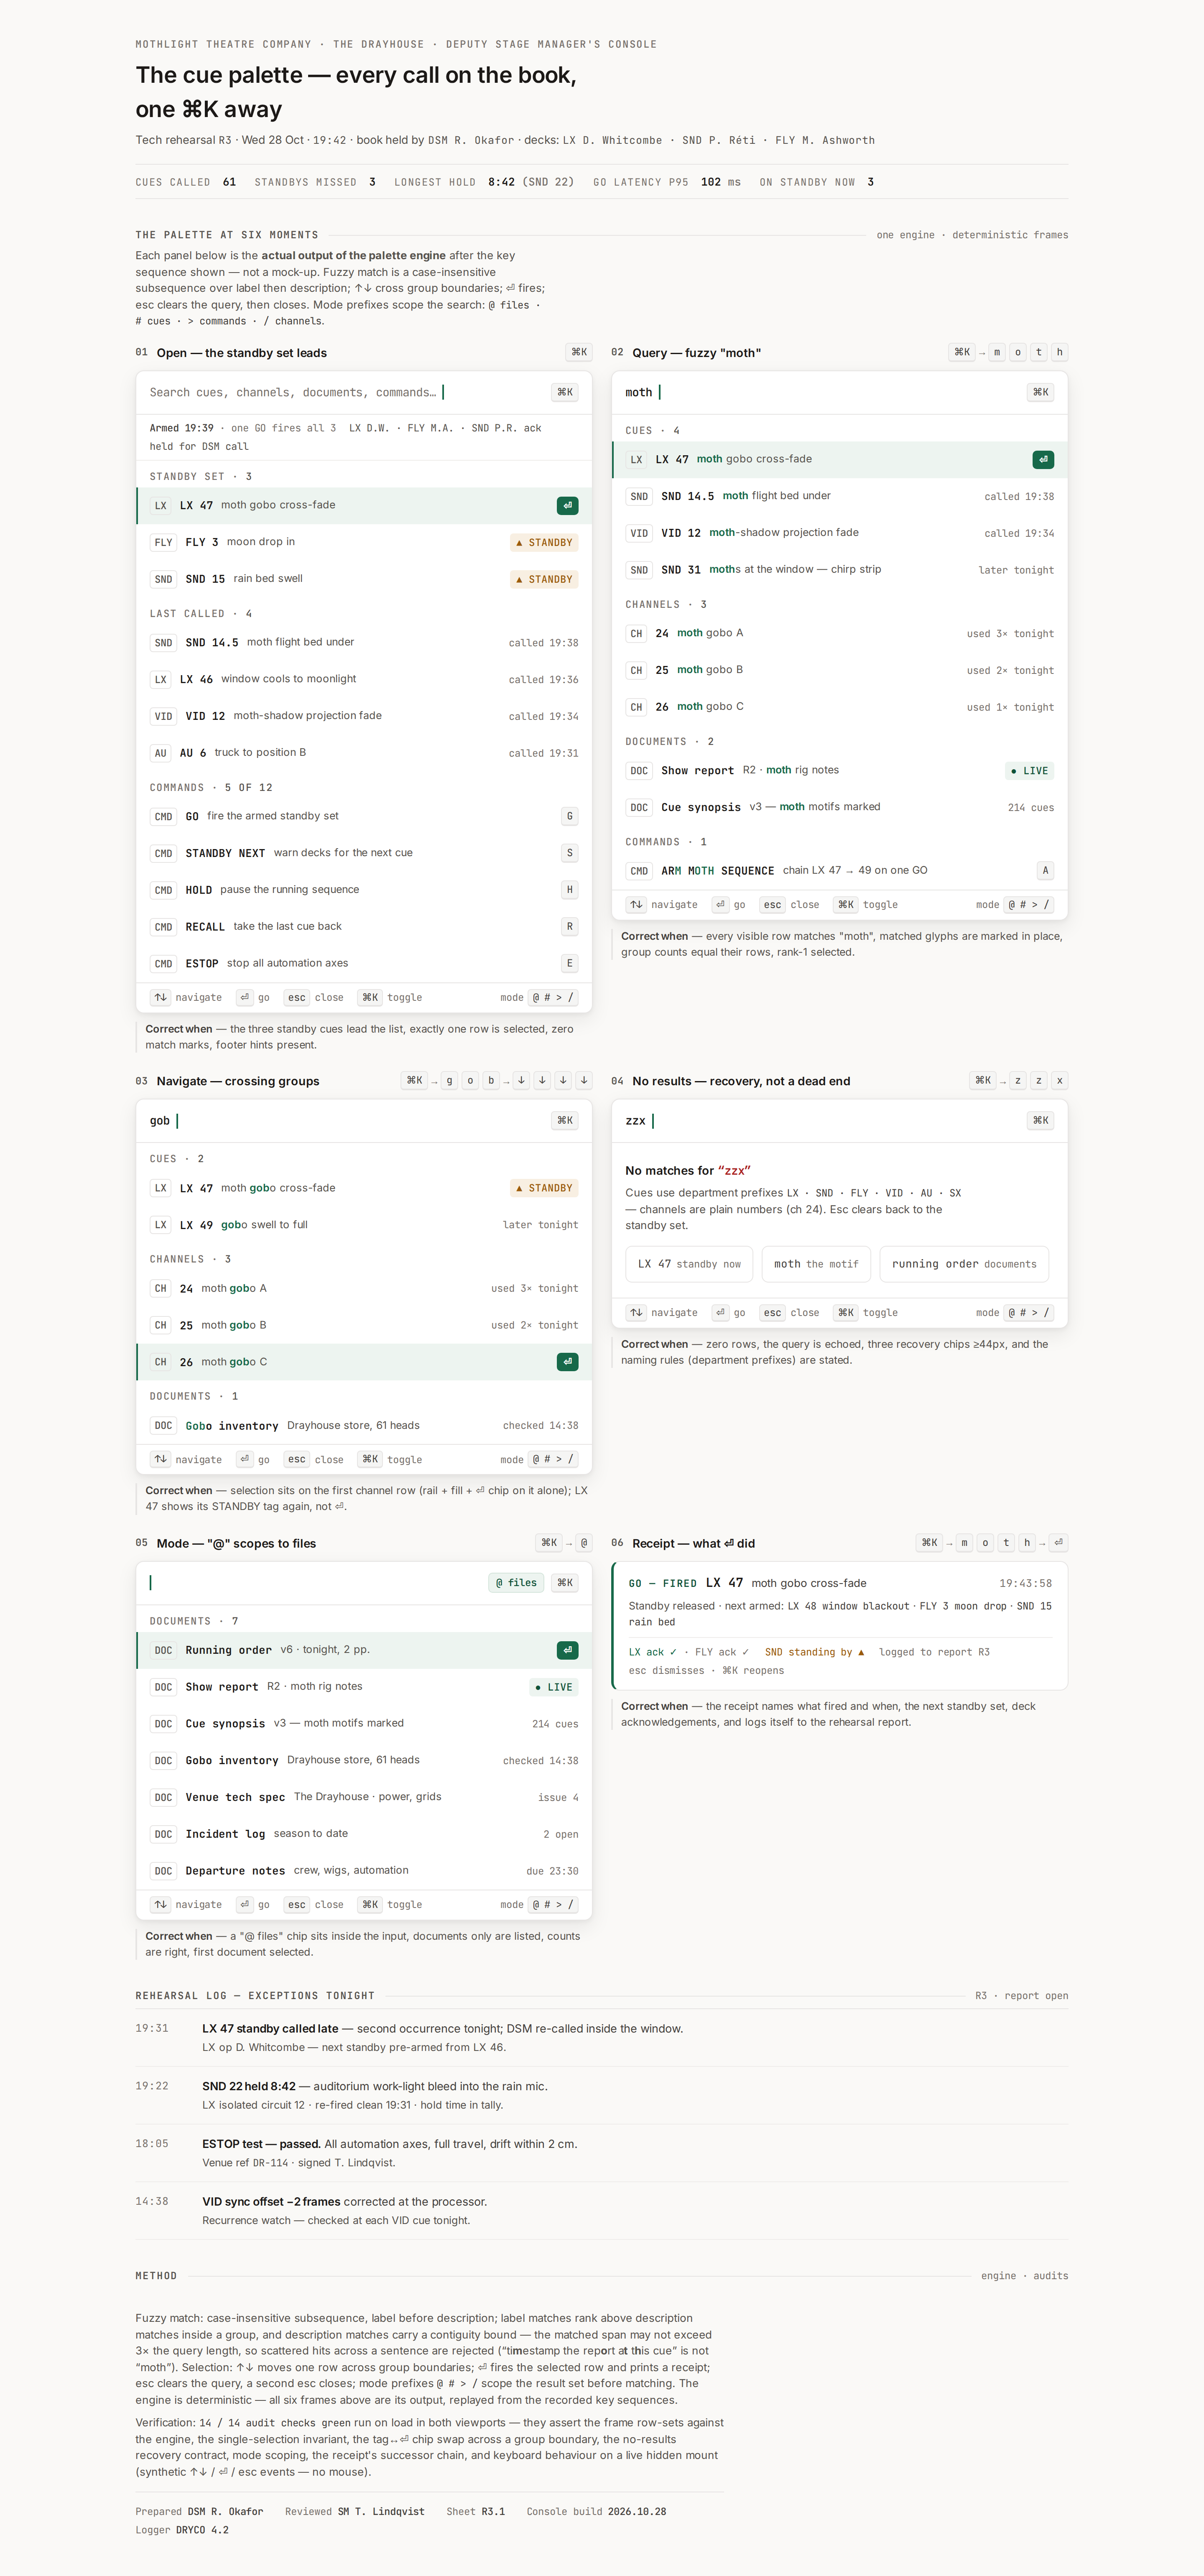Image resolution: width=1204 pixels, height=2576 pixels.
Task: Open 'Incident log' document row
Action: [364, 1834]
